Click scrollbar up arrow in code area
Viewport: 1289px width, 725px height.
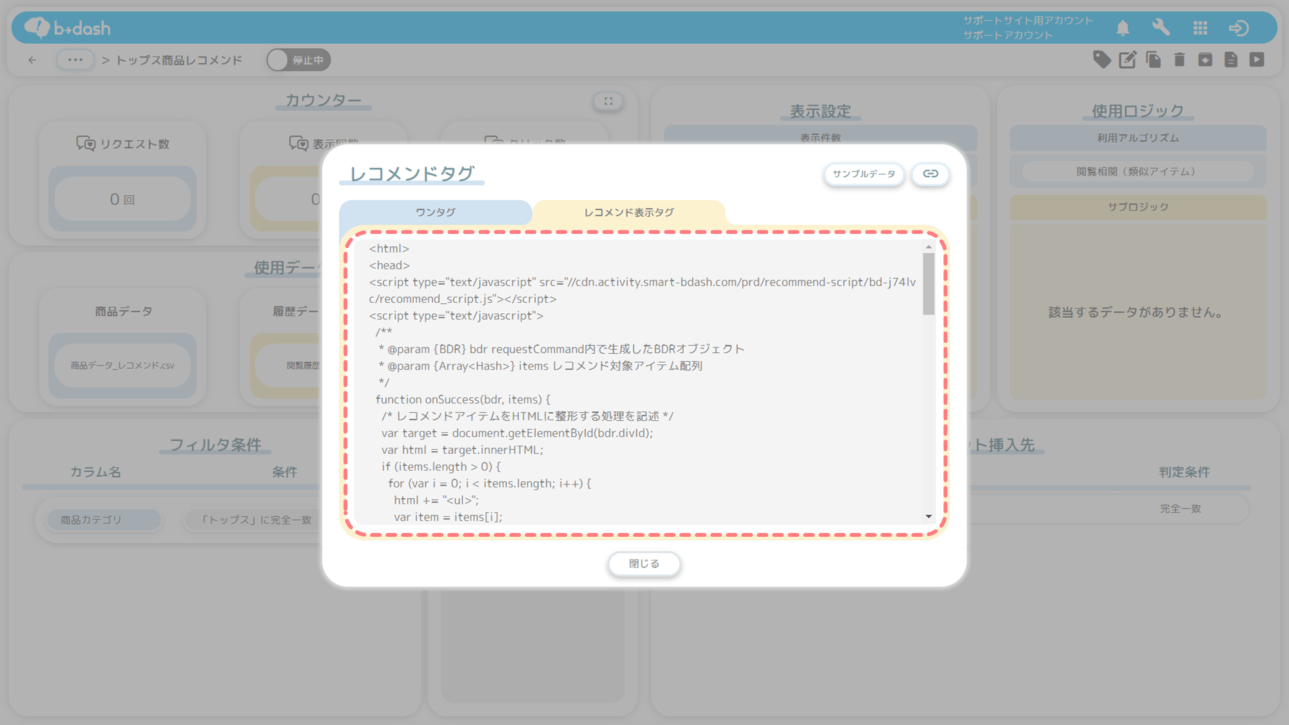[x=929, y=247]
